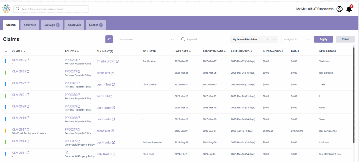Open the notifications bell icon
Viewport: 359px width, 162px height.
(349, 9)
